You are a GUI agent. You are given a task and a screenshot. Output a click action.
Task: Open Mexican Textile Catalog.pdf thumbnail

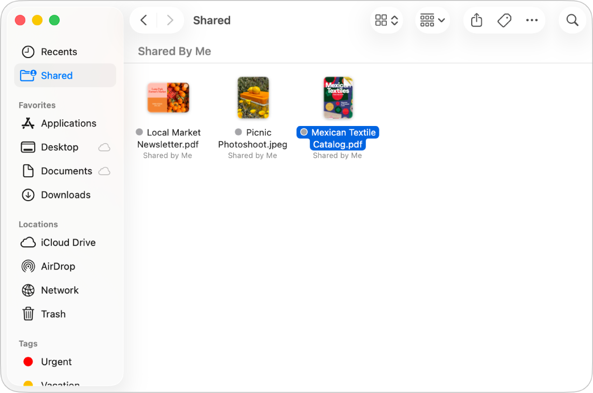pyautogui.click(x=337, y=97)
